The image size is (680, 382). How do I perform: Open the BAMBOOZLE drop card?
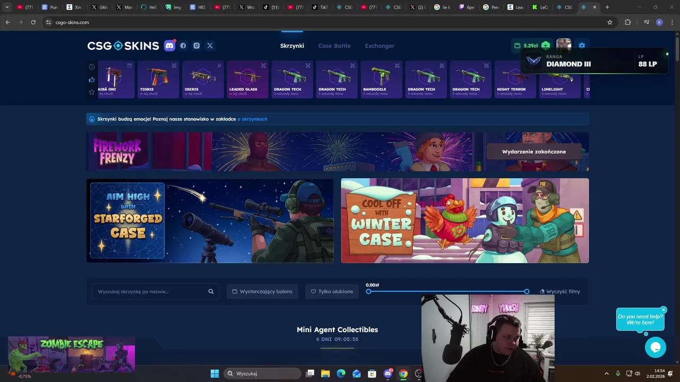(x=381, y=80)
